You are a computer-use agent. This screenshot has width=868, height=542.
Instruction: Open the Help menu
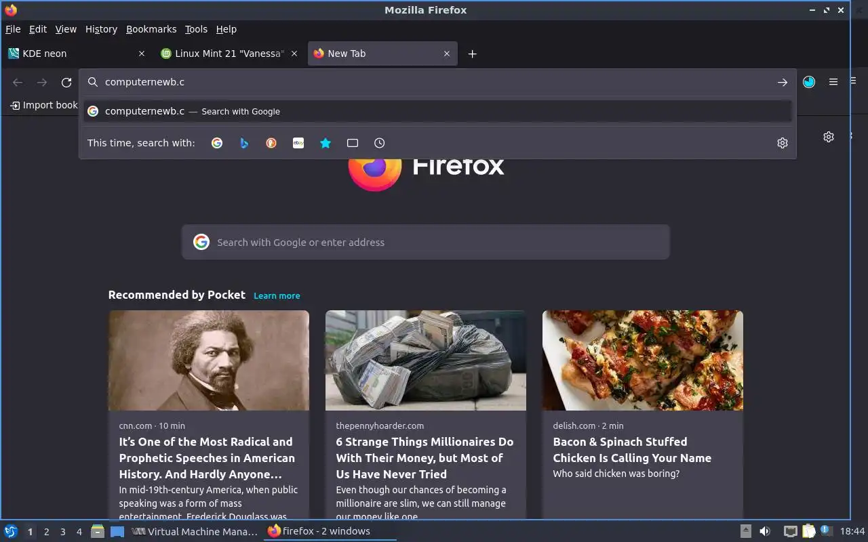(x=226, y=29)
